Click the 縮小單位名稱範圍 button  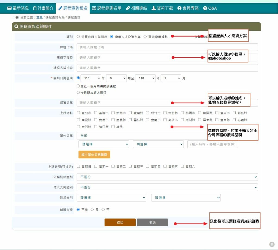pos(94,155)
